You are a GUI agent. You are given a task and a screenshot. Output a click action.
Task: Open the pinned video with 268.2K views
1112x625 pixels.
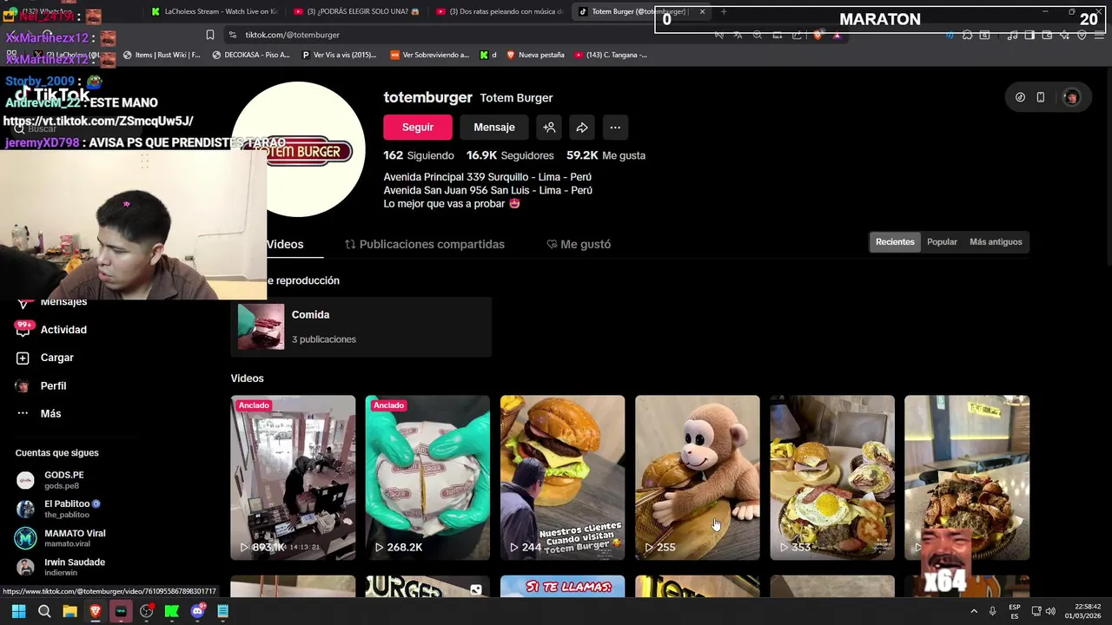point(427,477)
